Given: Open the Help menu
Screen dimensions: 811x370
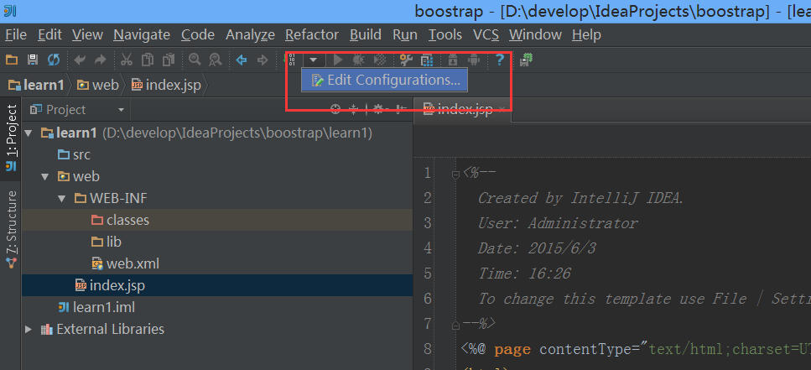Looking at the screenshot, I should coord(586,34).
